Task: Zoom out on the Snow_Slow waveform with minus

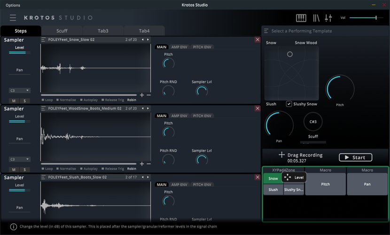Action: [x=148, y=95]
